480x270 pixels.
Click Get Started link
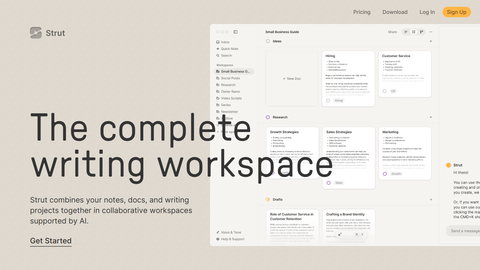click(x=51, y=241)
